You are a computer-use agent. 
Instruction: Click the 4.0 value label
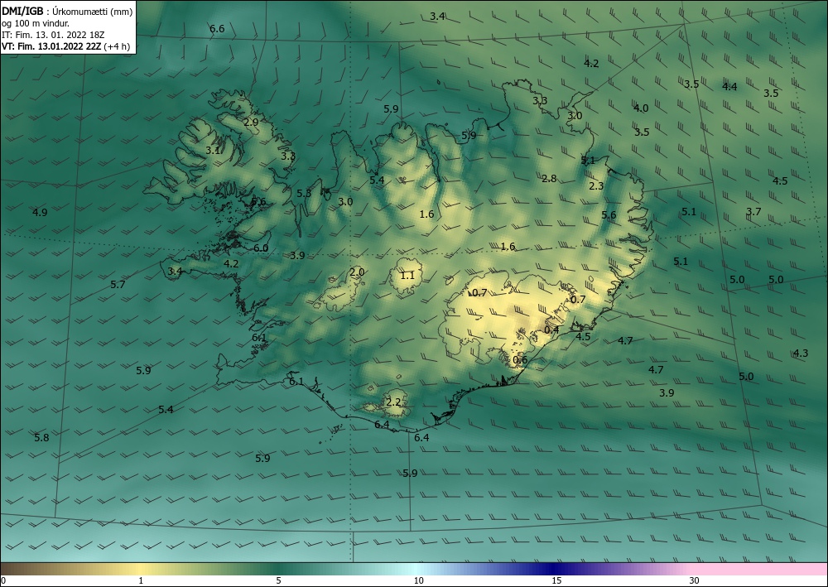pyautogui.click(x=641, y=108)
